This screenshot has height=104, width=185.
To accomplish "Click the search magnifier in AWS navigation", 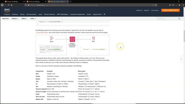I will 104,14.
